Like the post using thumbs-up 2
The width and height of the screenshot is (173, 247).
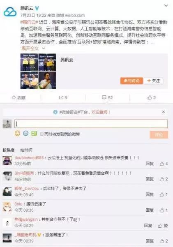[151, 97]
